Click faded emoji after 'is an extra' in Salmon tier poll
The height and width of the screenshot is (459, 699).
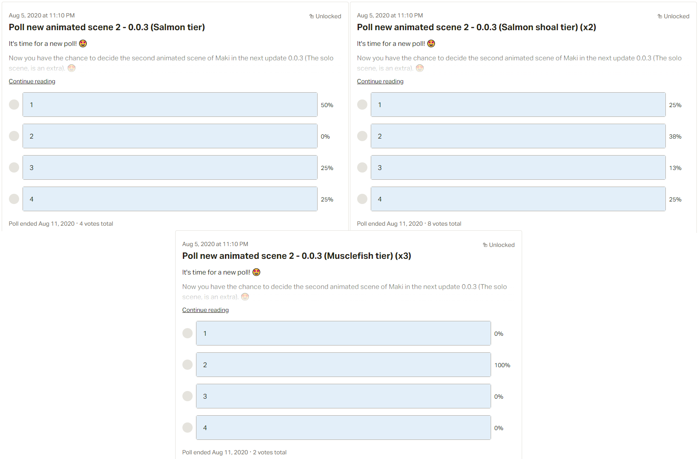71,68
